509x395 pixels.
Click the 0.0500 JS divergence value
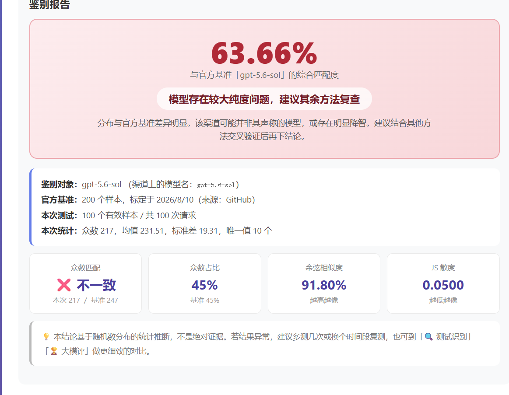tap(443, 285)
